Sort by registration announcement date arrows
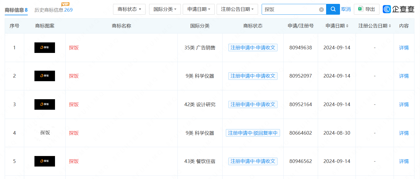This screenshot has width=420, height=179. tap(390, 26)
